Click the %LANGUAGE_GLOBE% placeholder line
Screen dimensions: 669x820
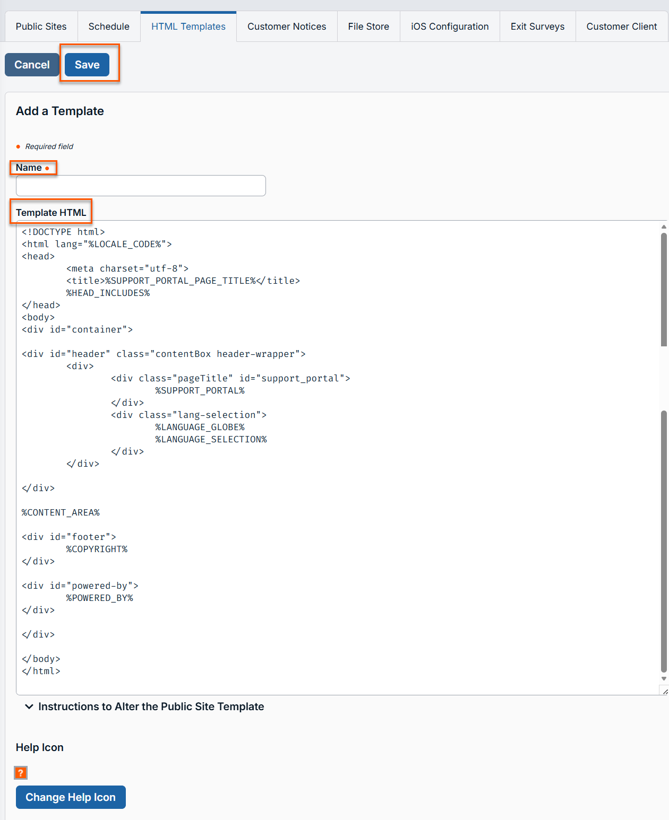pyautogui.click(x=200, y=427)
